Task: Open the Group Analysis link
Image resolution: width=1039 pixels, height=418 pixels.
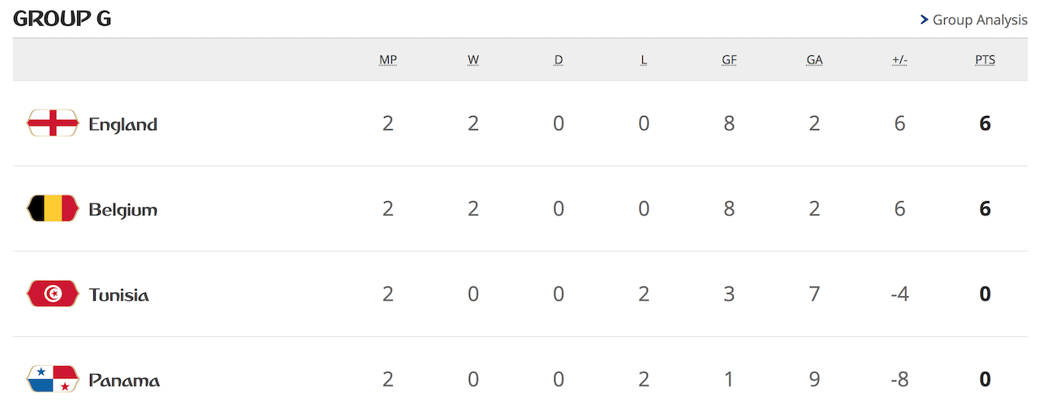Action: pos(980,19)
